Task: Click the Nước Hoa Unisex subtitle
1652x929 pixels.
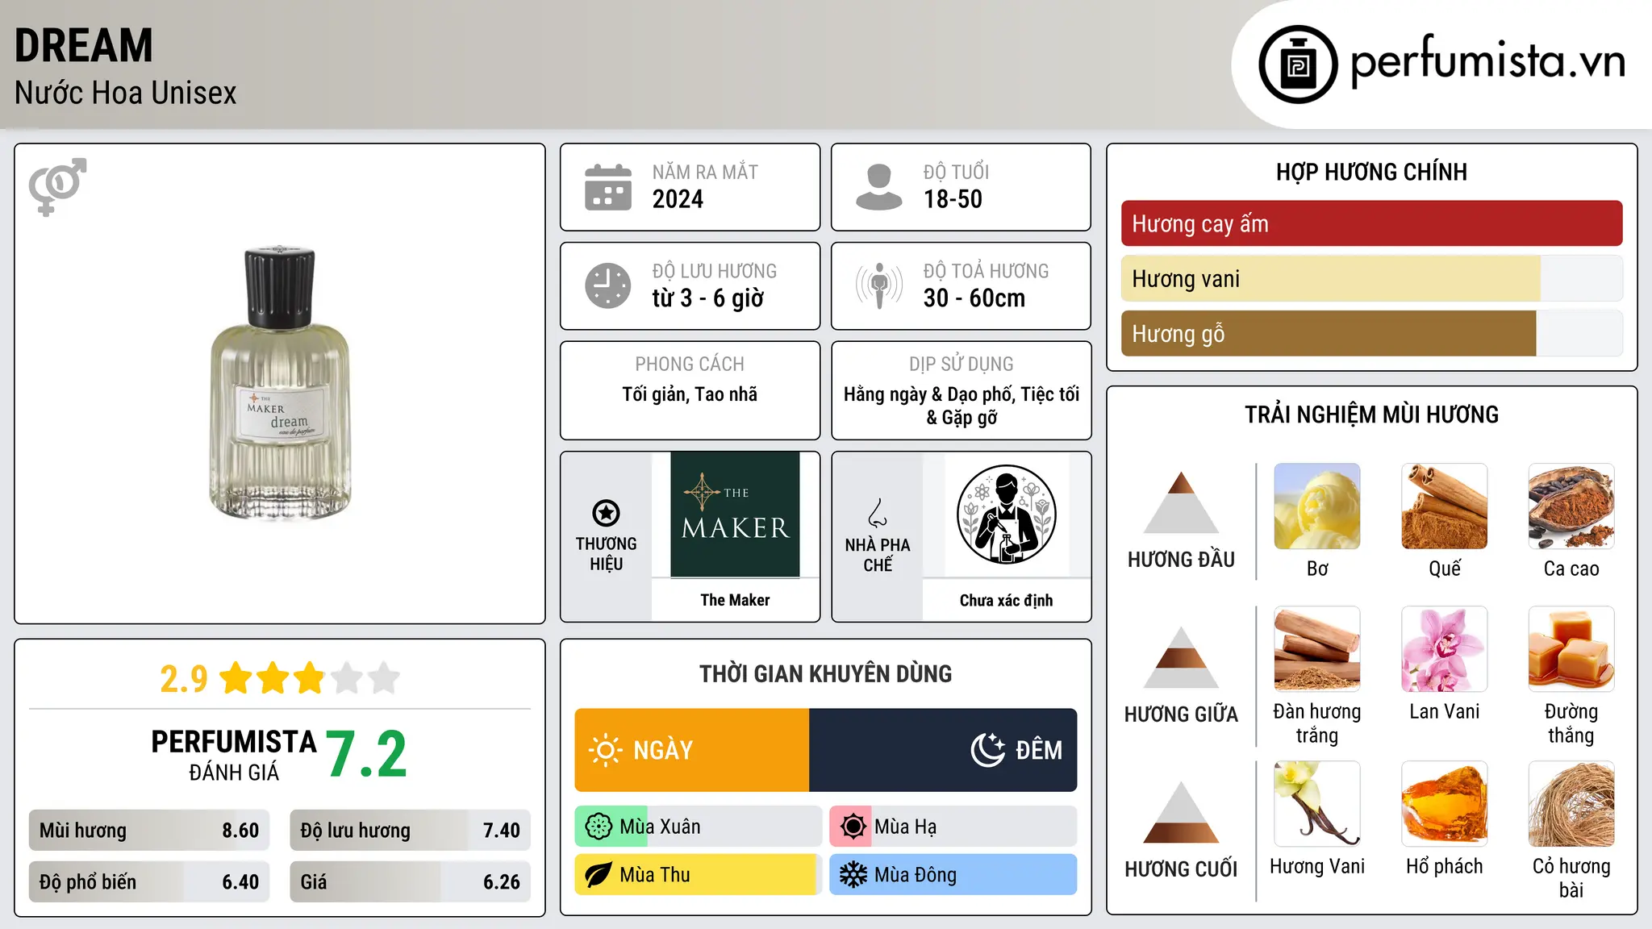Action: tap(126, 93)
